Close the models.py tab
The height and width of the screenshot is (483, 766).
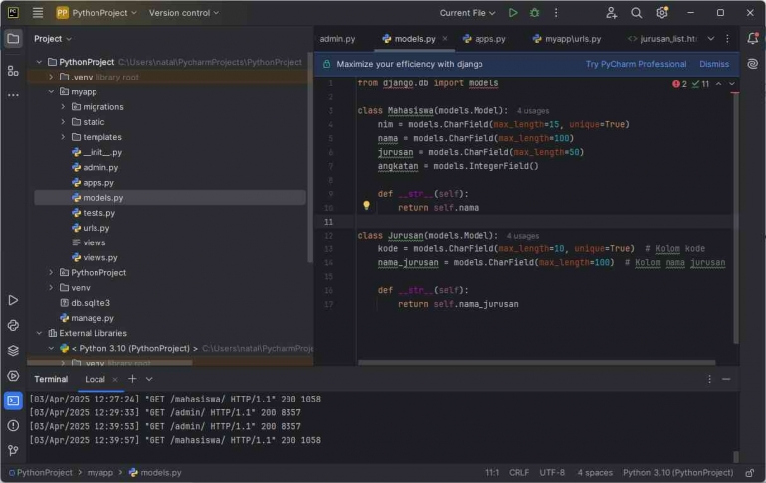click(x=445, y=38)
